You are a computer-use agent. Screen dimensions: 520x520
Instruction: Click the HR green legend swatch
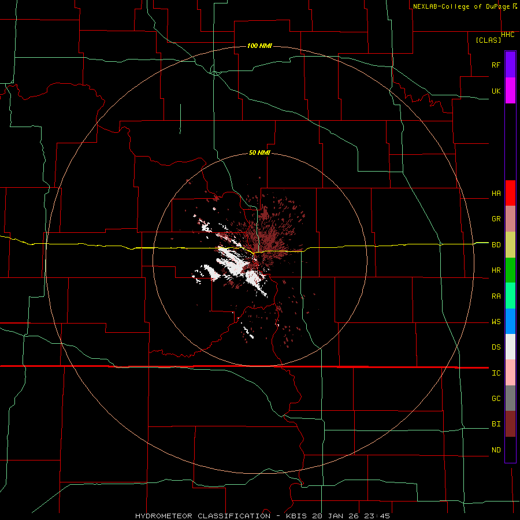coord(510,270)
